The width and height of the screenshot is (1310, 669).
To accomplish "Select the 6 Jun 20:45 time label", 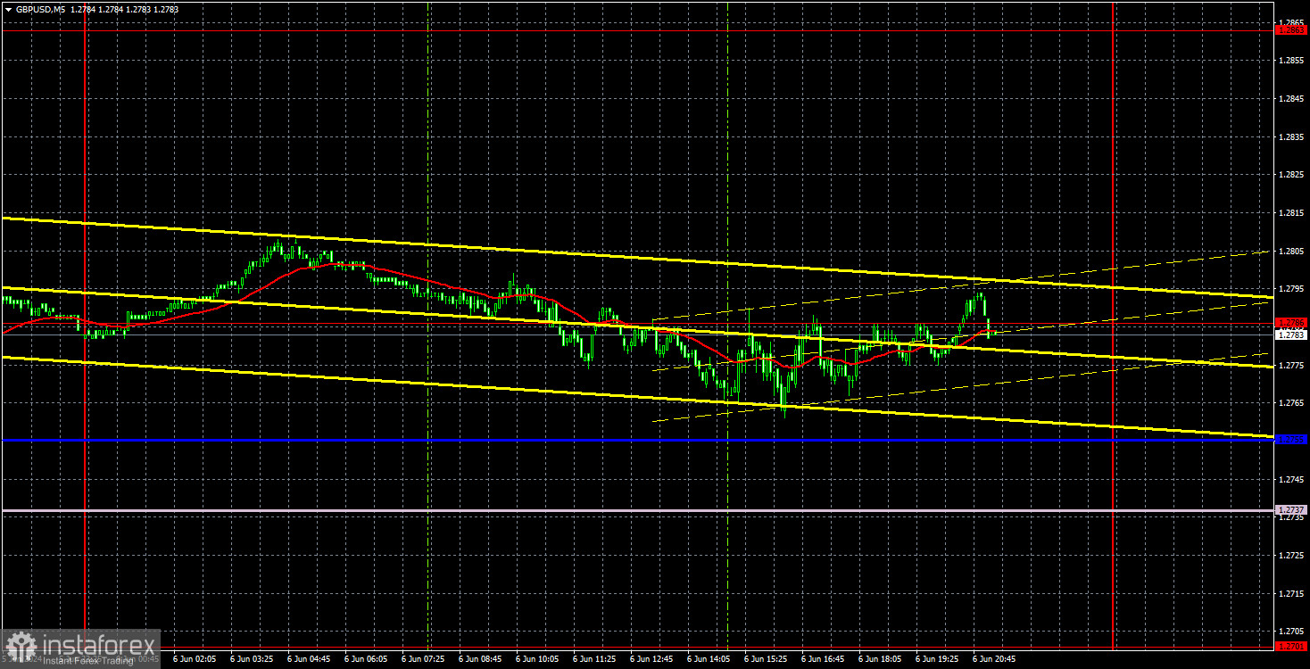I will (994, 660).
